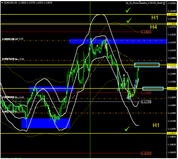The height and width of the screenshot is (159, 178).
Task: Click the white 1.11759 price tag
Action: (x=146, y=102)
